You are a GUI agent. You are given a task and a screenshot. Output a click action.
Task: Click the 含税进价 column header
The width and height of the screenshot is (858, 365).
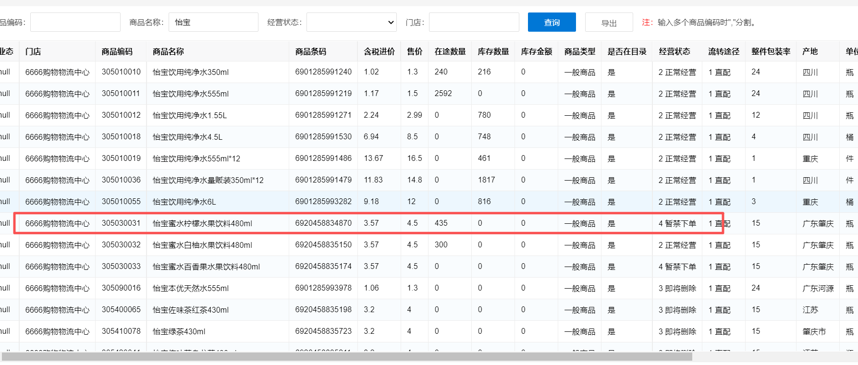click(x=379, y=51)
